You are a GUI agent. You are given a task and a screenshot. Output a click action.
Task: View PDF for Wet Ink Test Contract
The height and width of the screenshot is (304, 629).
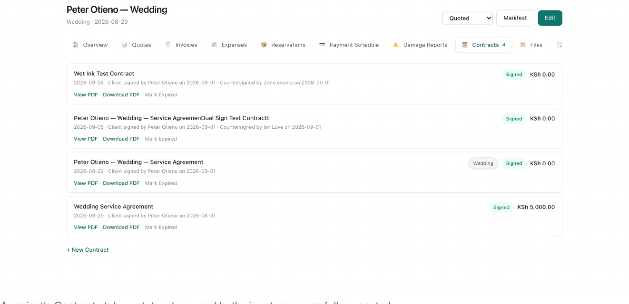tap(86, 95)
